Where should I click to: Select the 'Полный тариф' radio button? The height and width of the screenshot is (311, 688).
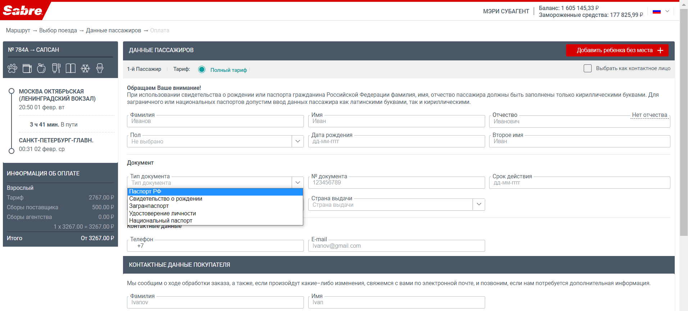pos(202,69)
